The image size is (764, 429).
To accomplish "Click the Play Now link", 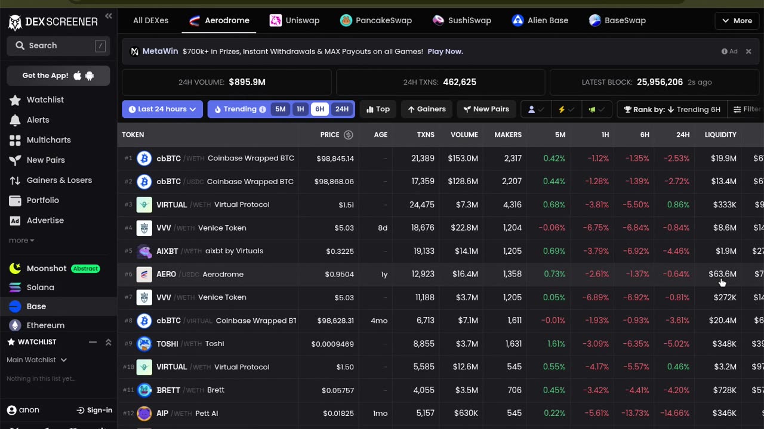I will 445,52.
